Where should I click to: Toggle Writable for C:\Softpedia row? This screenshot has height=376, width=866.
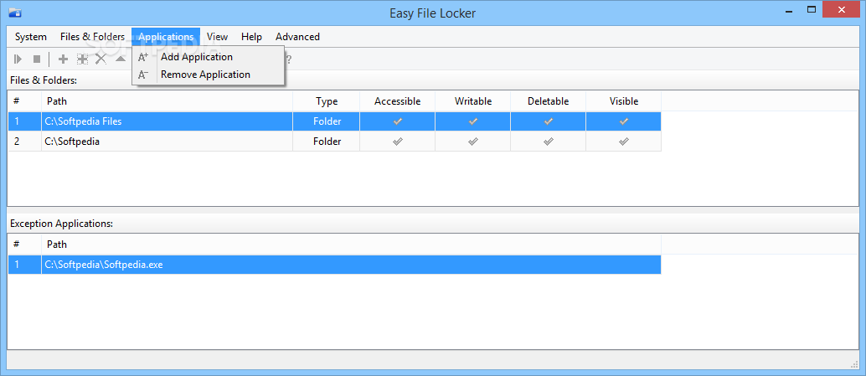(x=472, y=142)
